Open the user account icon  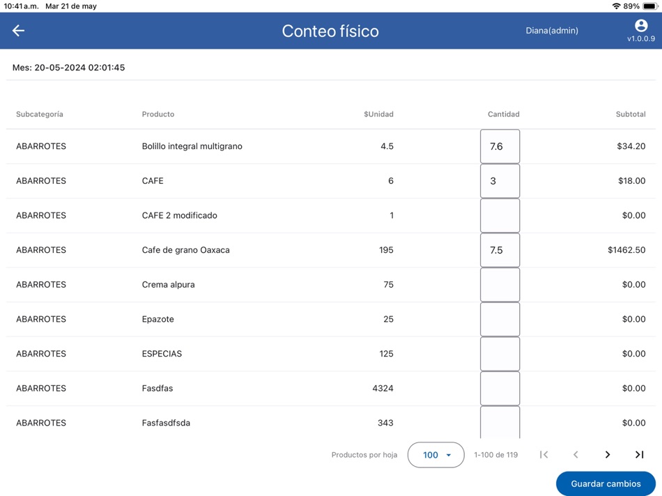click(x=640, y=25)
